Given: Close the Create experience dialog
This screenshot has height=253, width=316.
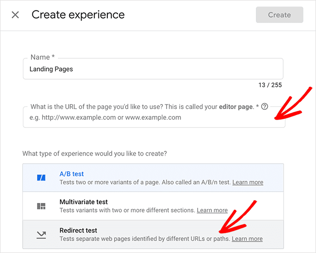Looking at the screenshot, I should click(15, 15).
